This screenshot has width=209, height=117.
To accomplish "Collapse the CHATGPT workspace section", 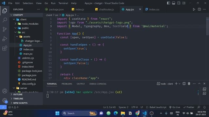I will [26, 15].
